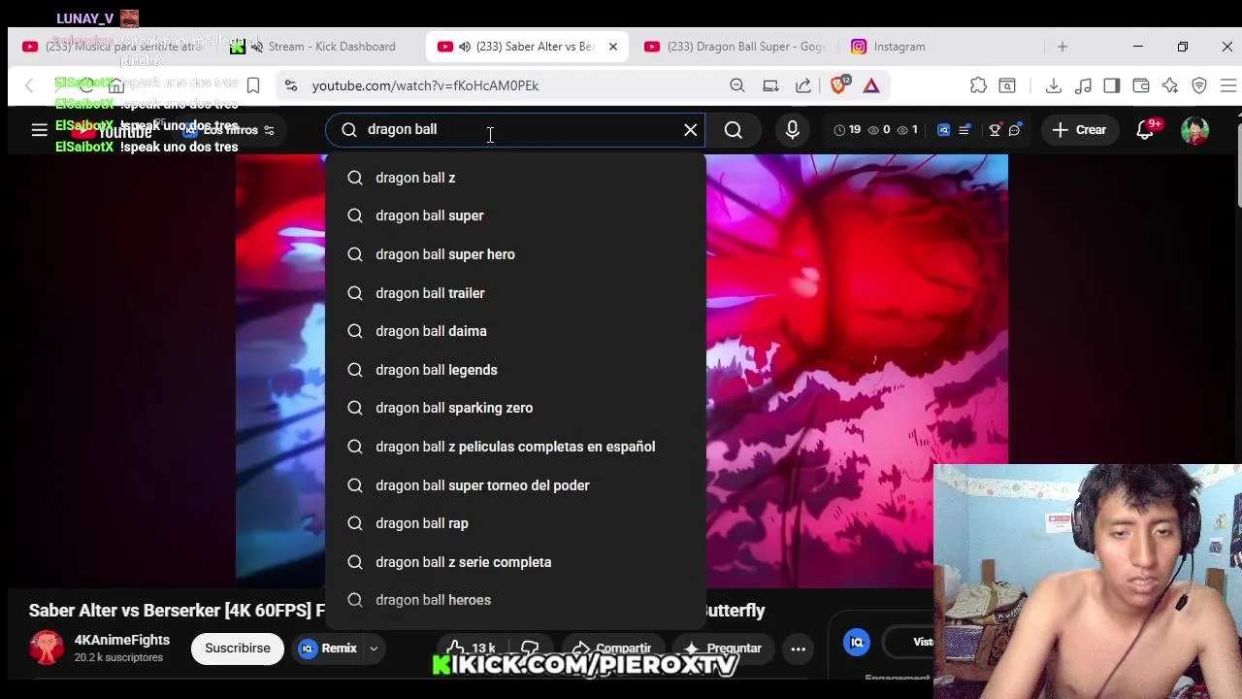This screenshot has height=699, width=1242.
Task: Open the Brave Wallet icon
Action: tap(1141, 85)
